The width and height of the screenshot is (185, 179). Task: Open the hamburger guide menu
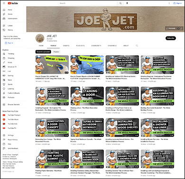[4, 3]
